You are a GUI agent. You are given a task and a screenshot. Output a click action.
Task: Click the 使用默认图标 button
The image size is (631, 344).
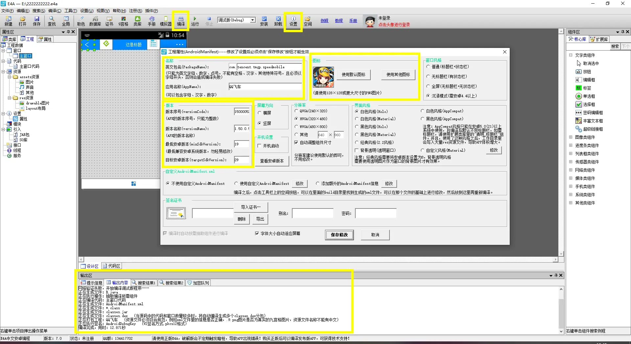point(353,75)
